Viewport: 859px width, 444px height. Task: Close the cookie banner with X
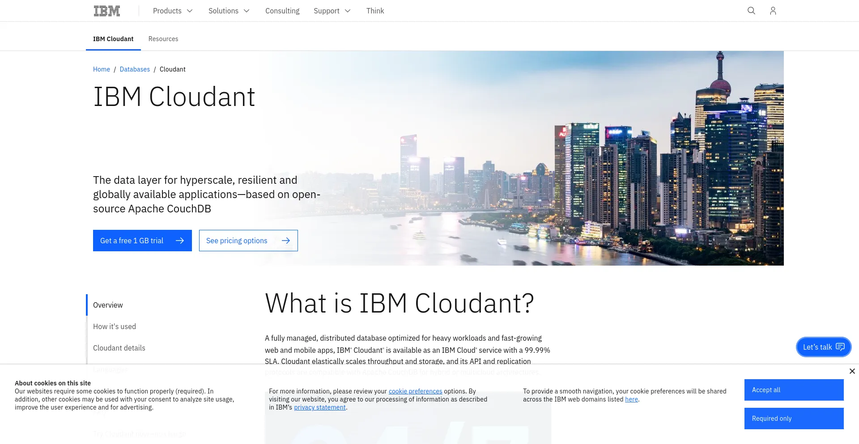(852, 371)
